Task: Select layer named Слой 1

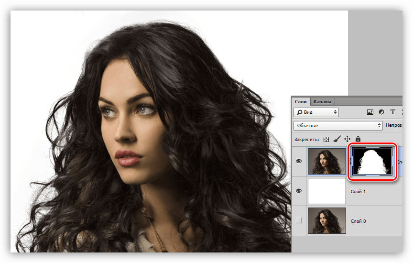Action: tap(358, 192)
